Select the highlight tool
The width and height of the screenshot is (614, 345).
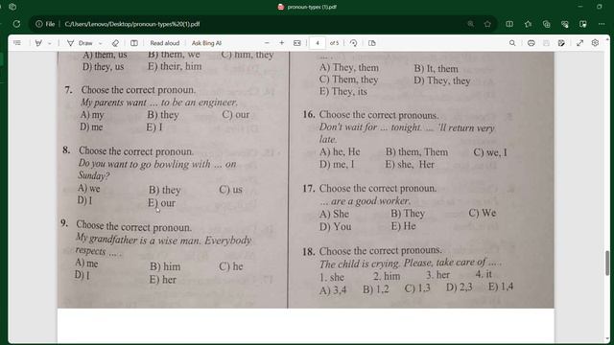38,43
